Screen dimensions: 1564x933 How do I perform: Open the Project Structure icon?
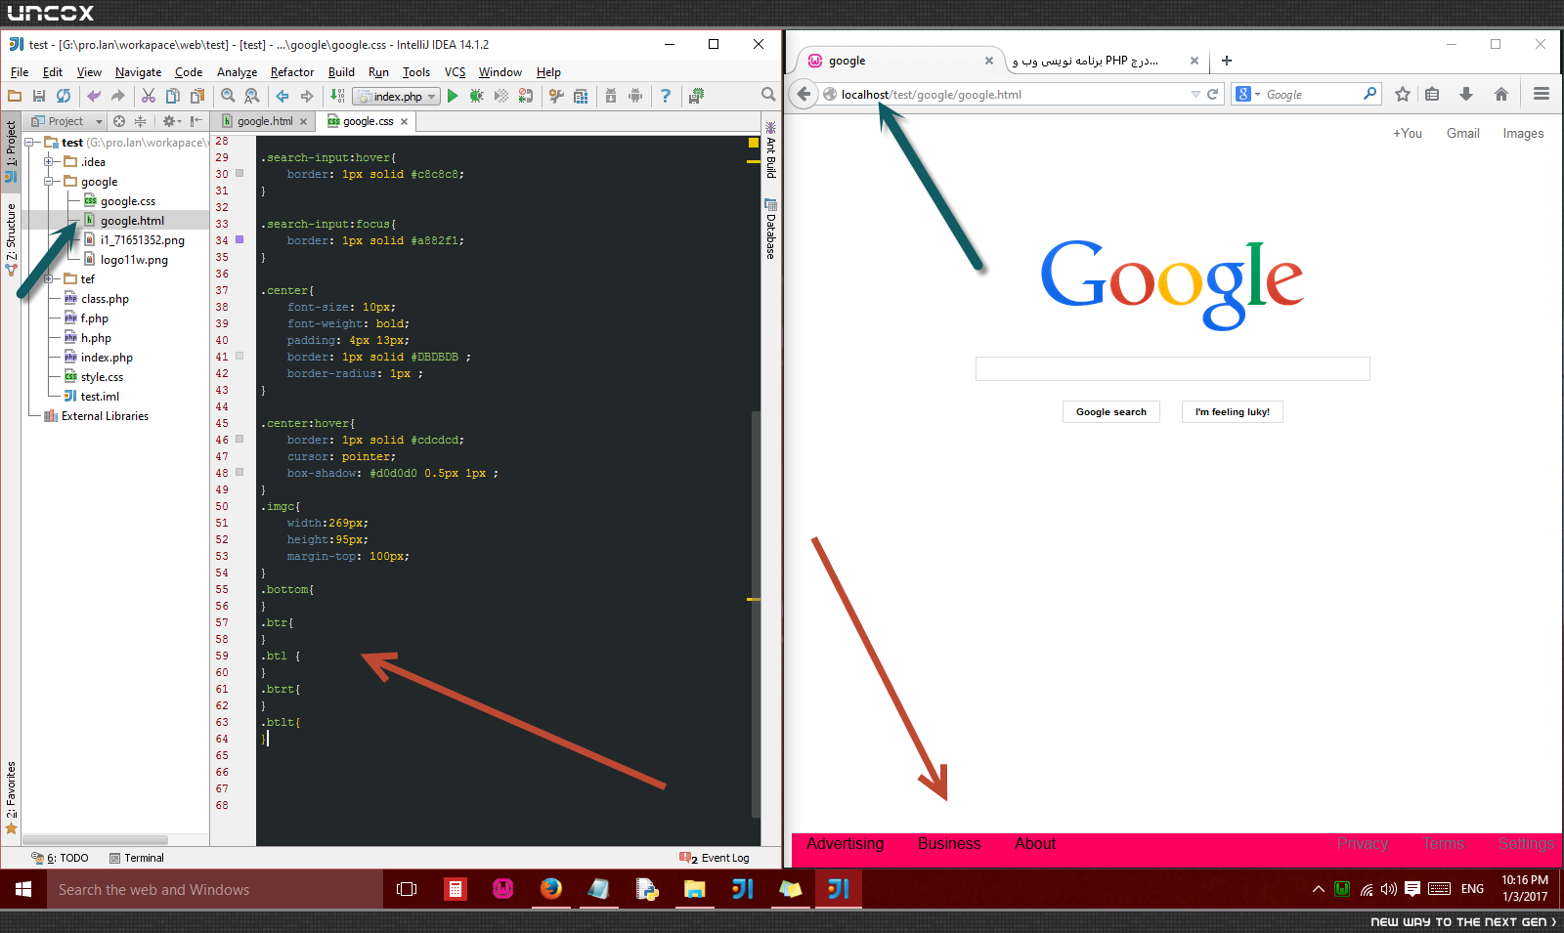581,96
